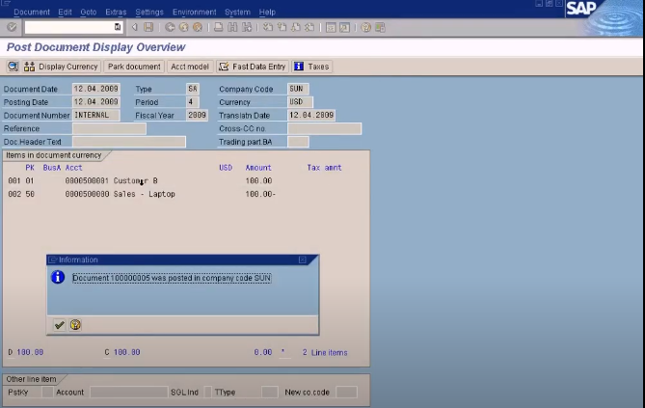Click the Create New Session icon
The width and height of the screenshot is (645, 408).
tap(331, 27)
